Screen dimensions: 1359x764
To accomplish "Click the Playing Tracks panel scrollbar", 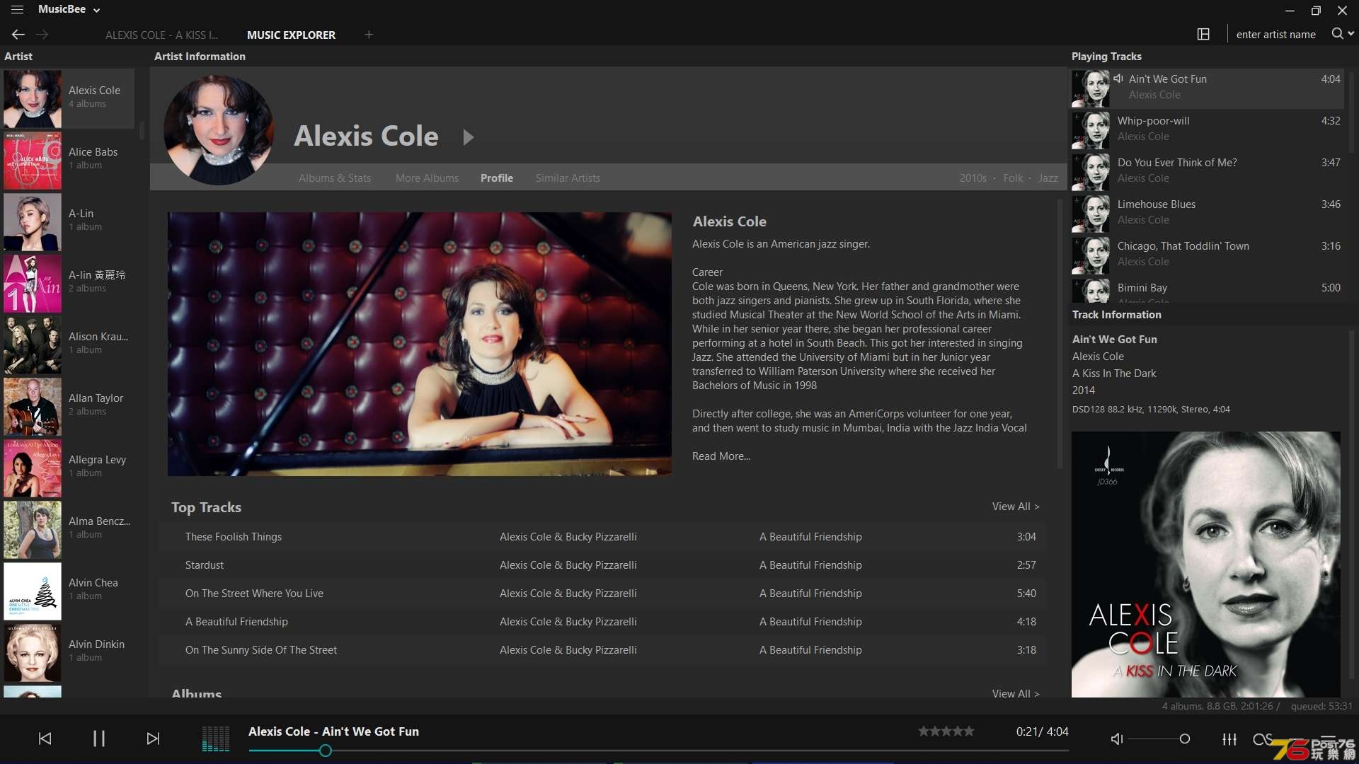I will coord(1351,113).
